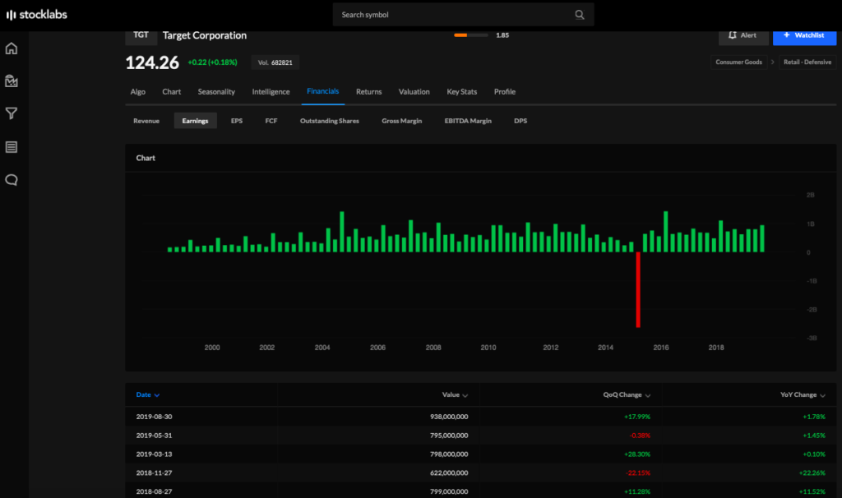Click the +28.30% QoQ change cell
This screenshot has height=498, width=842.
coord(637,454)
